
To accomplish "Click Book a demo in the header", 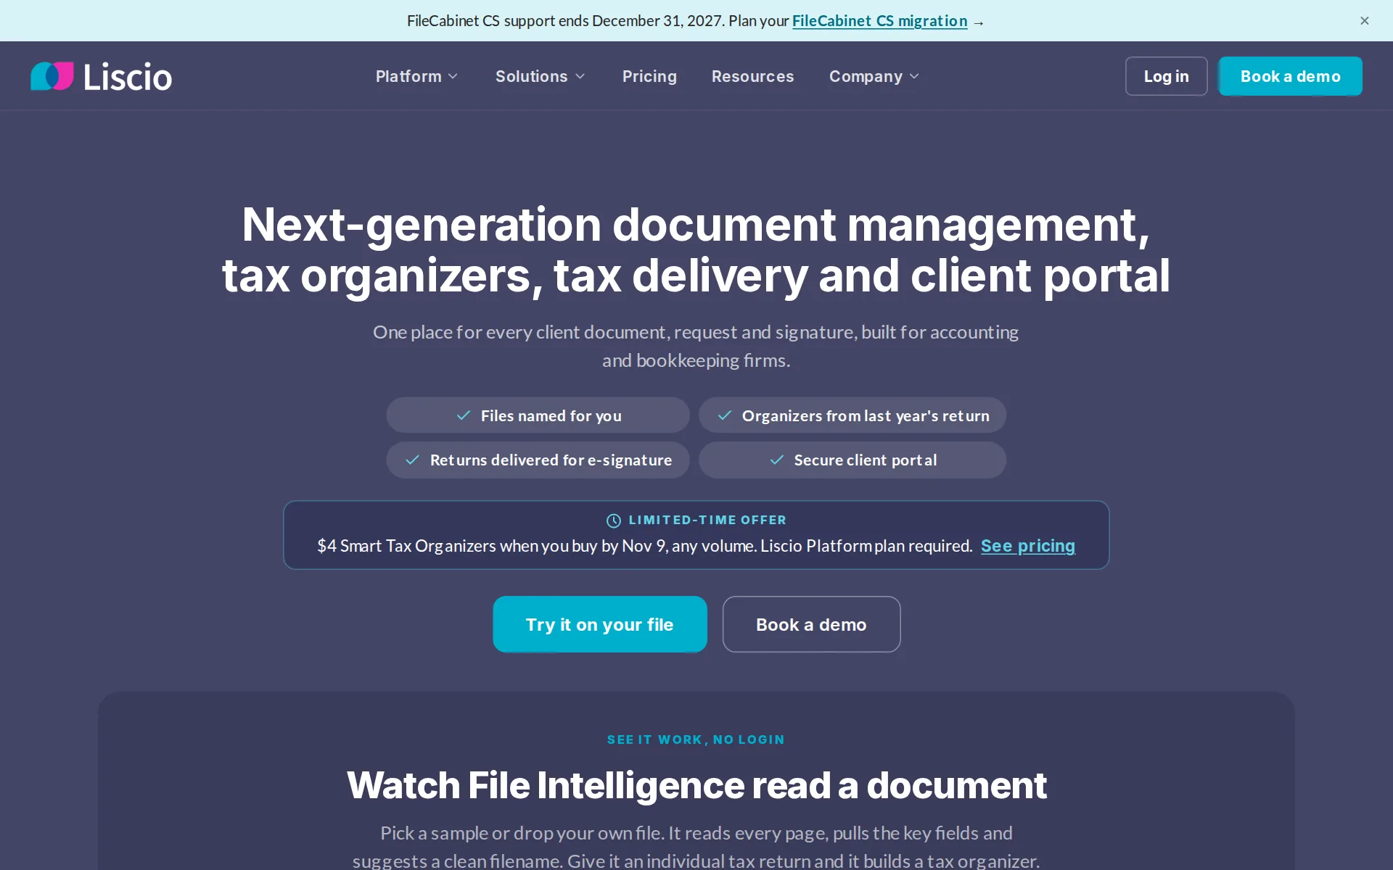I will 1290,76.
